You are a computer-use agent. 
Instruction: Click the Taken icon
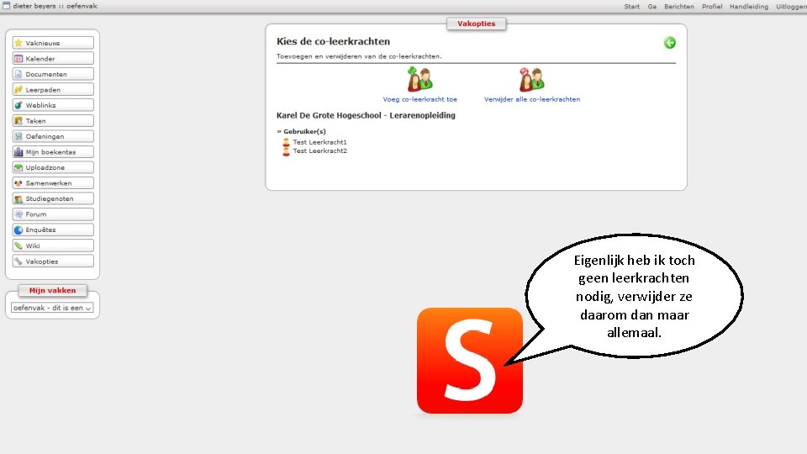coord(18,121)
